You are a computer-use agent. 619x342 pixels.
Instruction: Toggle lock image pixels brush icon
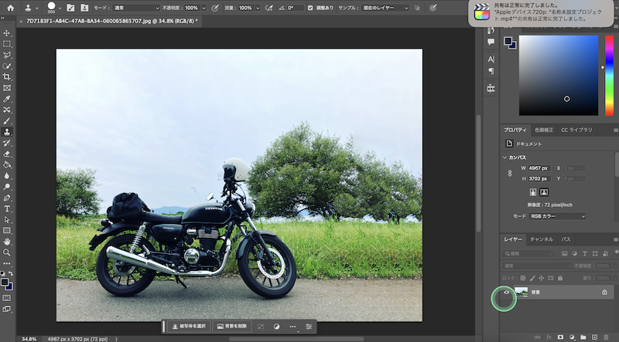coord(532,278)
